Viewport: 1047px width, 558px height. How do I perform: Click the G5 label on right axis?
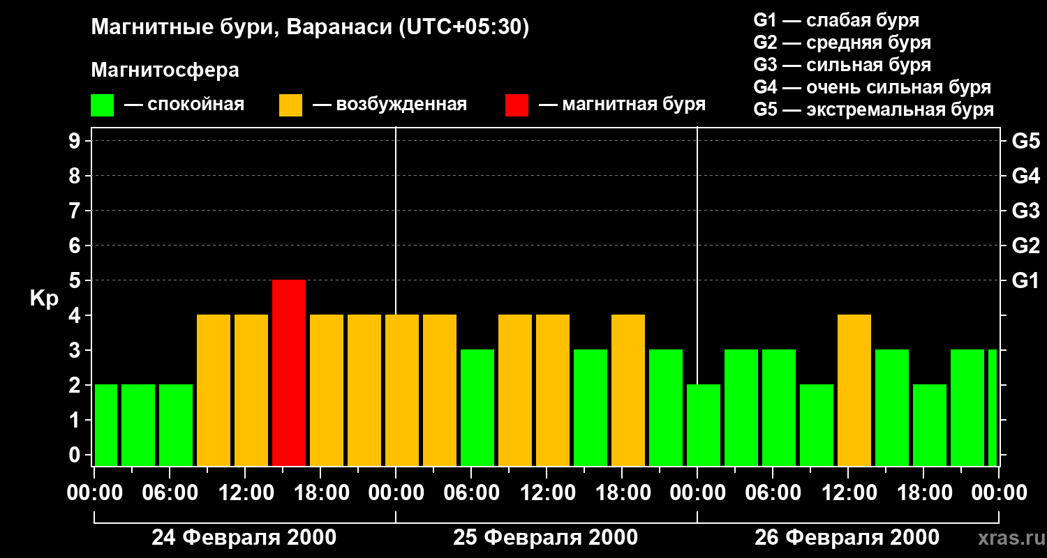[1025, 141]
